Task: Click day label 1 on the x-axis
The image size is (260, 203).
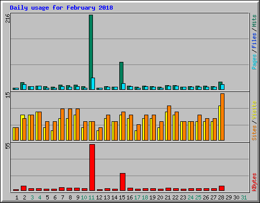Action: [17, 197]
